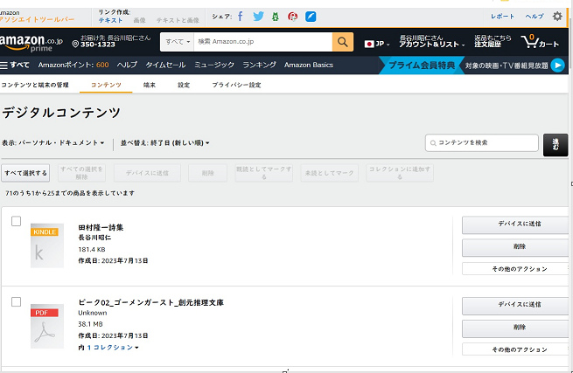Viewport: 573px width, 373px height.
Task: Open Amazon Basics in navigation bar
Action: pos(309,65)
